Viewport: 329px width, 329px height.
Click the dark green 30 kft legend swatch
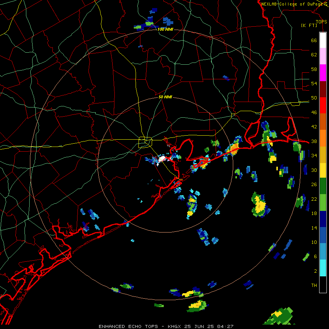click(323, 186)
